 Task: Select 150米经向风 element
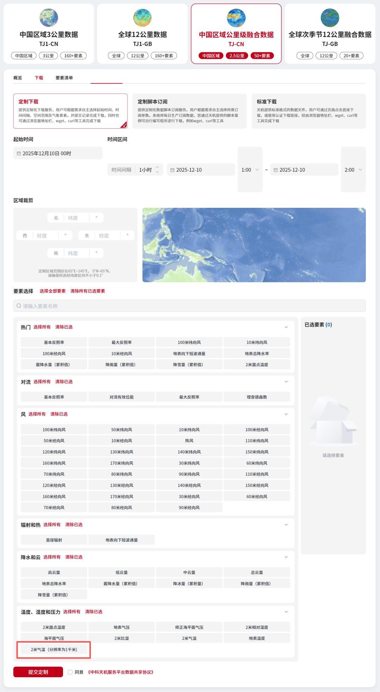click(257, 486)
